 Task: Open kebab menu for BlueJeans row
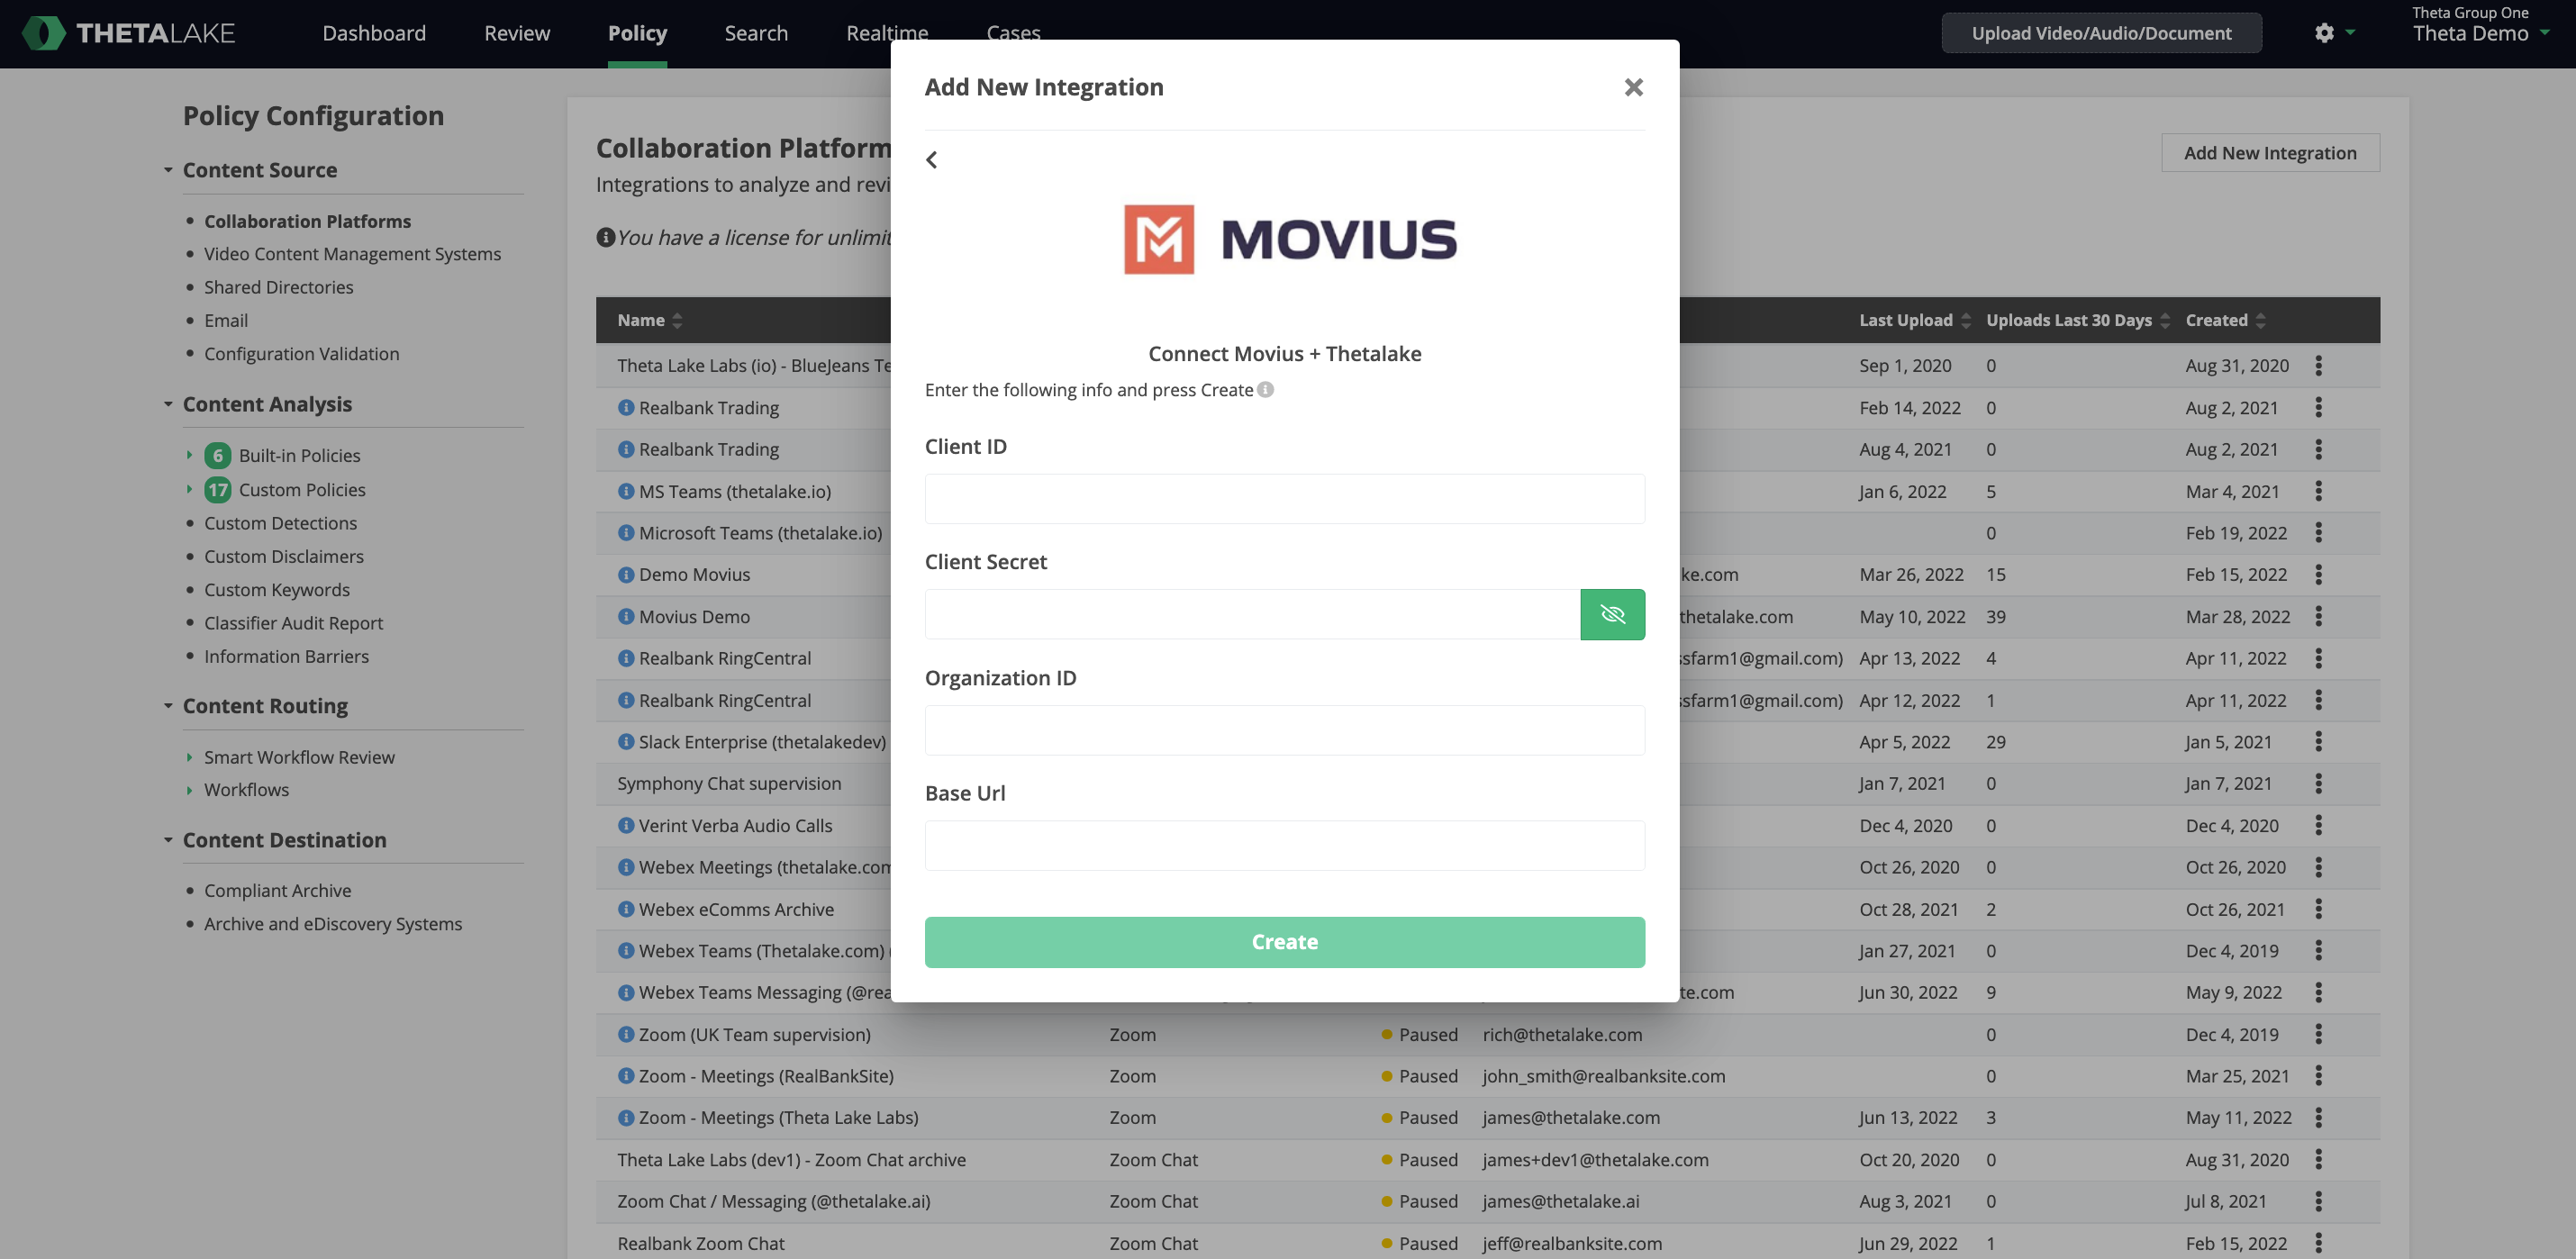pos(2318,366)
